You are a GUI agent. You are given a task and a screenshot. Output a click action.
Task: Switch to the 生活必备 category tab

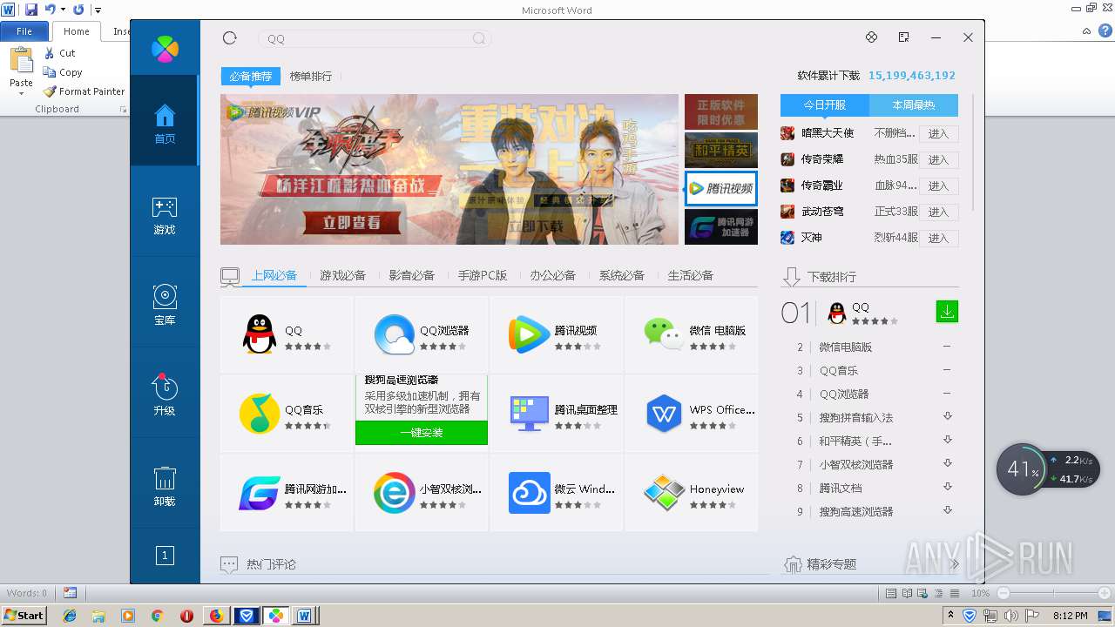click(x=690, y=275)
